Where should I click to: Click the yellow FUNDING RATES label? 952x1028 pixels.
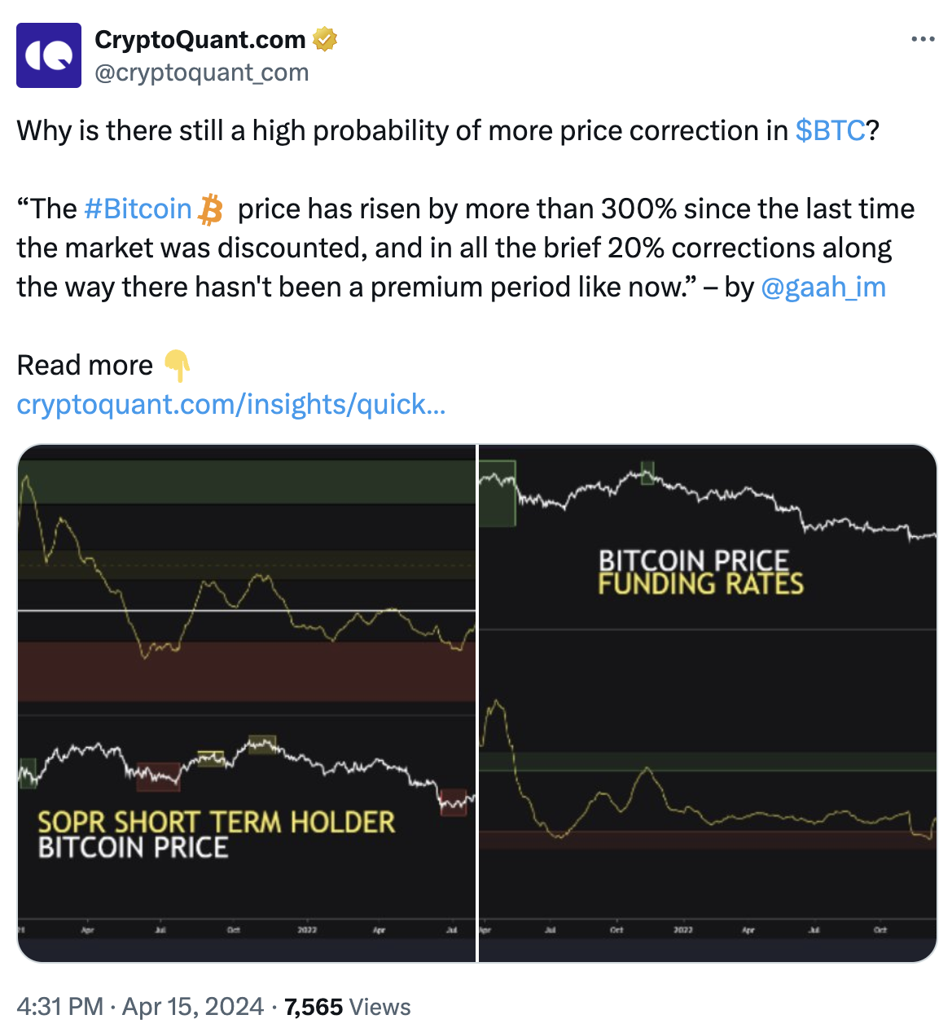(x=700, y=584)
